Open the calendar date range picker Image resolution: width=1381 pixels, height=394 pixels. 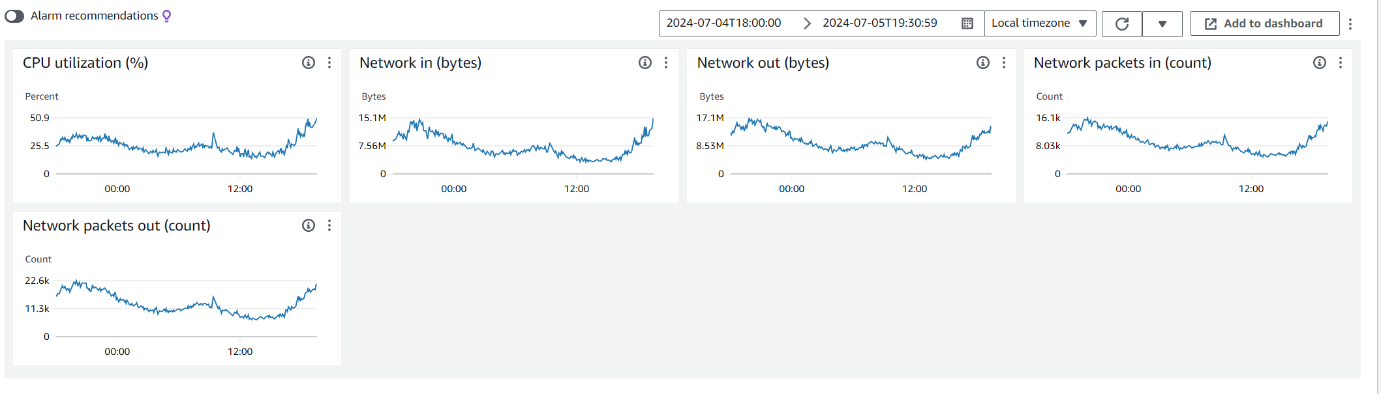[x=967, y=23]
